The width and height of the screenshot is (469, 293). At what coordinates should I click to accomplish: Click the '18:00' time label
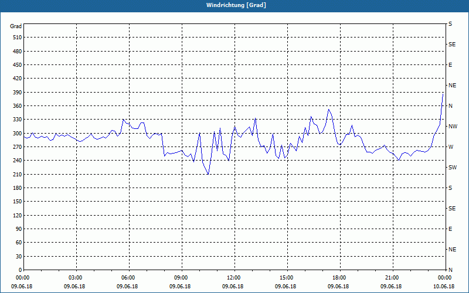coord(340,278)
